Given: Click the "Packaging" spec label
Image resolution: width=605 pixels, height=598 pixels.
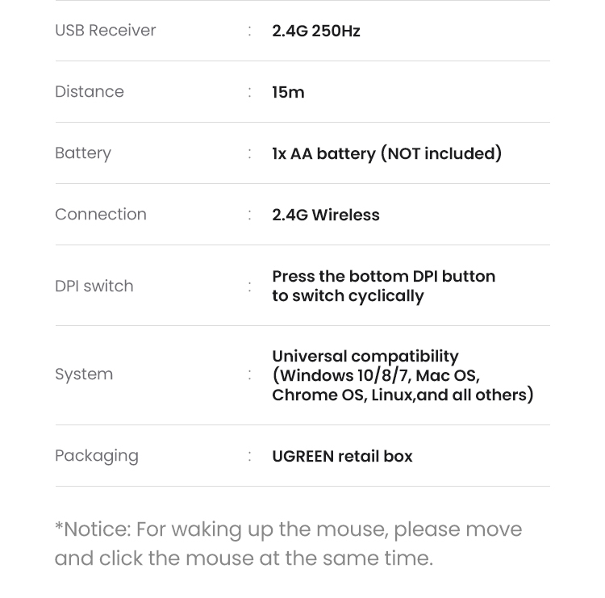Looking at the screenshot, I should [x=96, y=456].
